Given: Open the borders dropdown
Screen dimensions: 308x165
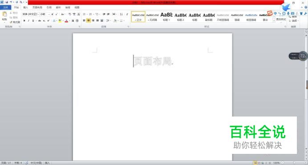Looking at the screenshot, I should pos(122,20).
